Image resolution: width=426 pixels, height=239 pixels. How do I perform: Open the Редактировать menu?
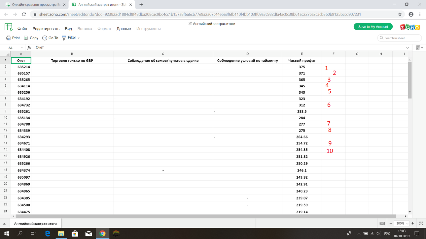point(46,29)
